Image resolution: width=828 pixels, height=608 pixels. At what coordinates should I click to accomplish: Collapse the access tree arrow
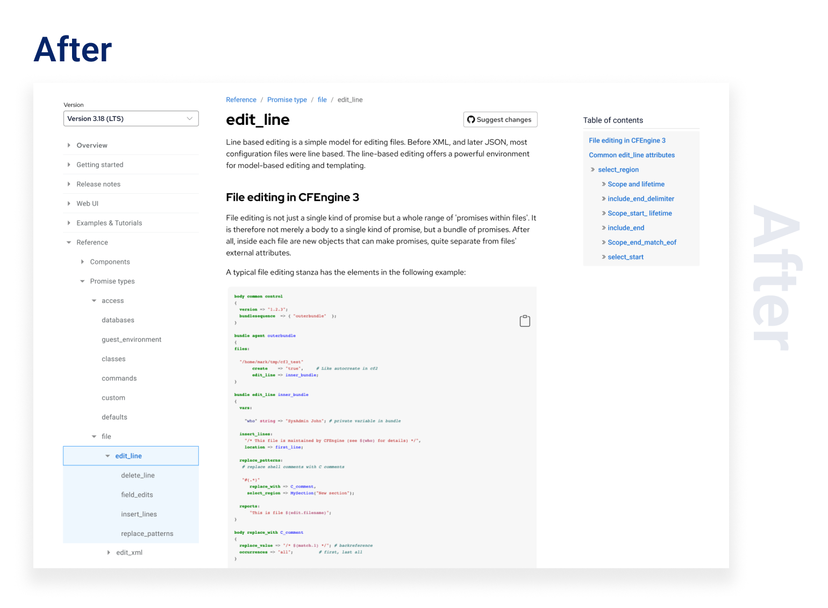click(x=94, y=301)
